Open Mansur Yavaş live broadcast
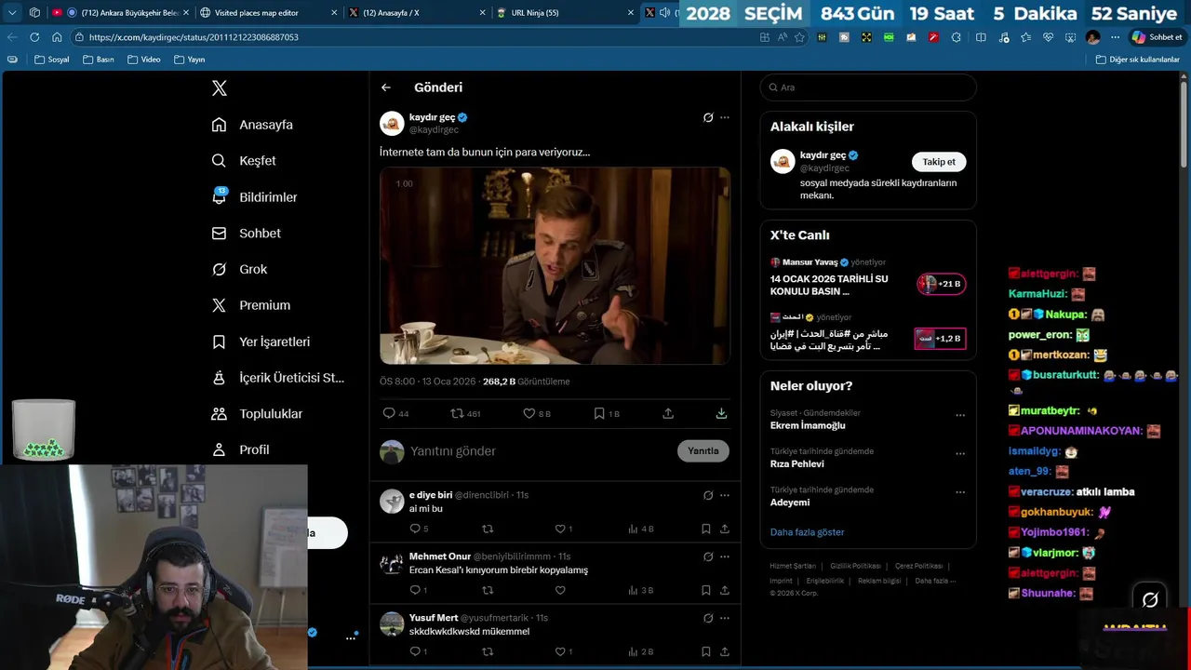 click(x=868, y=277)
